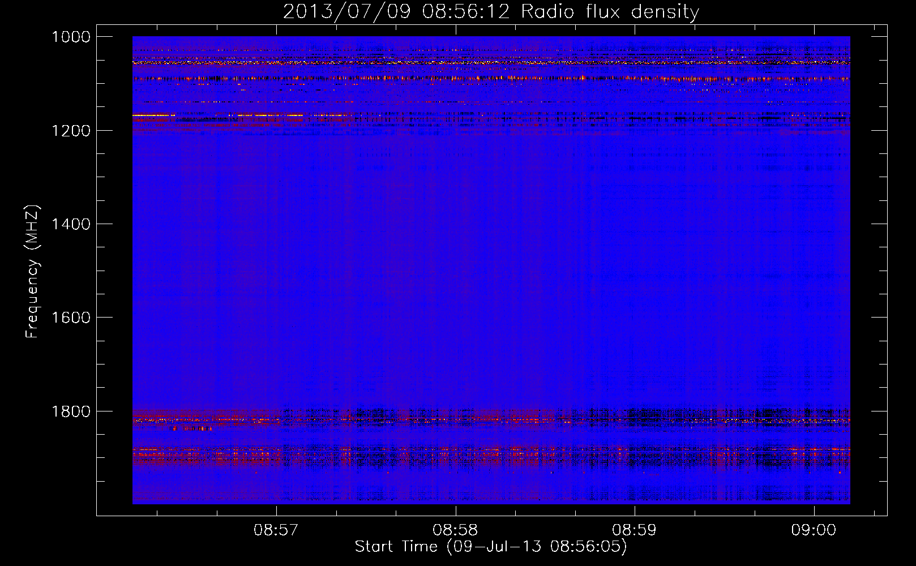The height and width of the screenshot is (566, 916).
Task: Click the 1200 frequency tick label
Action: [x=71, y=130]
